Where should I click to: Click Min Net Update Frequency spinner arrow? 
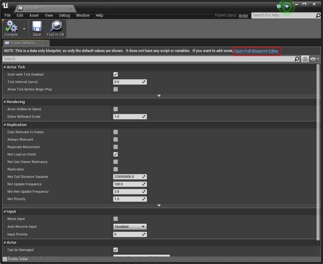coord(144,191)
